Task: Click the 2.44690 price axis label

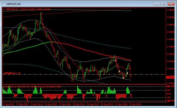Action: tap(170, 47)
